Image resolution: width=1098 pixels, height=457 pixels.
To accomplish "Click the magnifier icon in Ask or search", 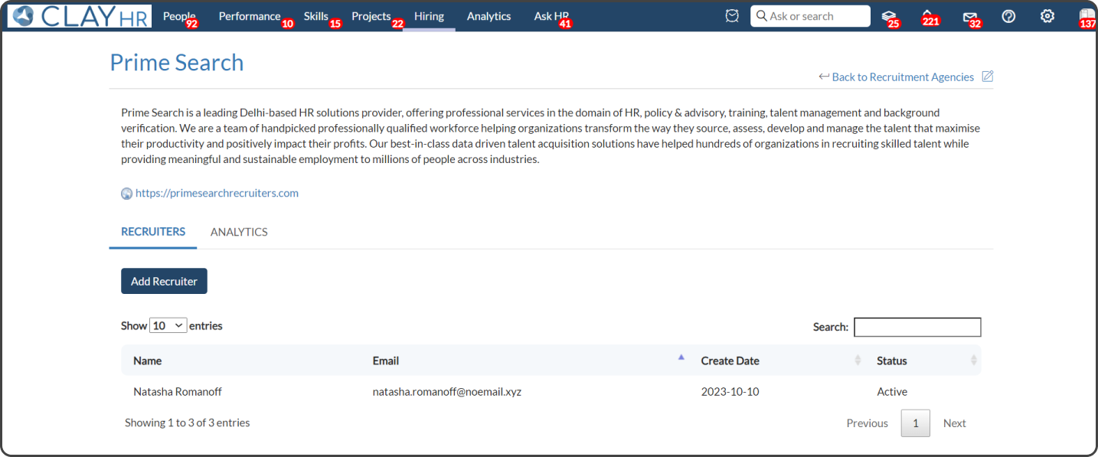I will [x=762, y=16].
